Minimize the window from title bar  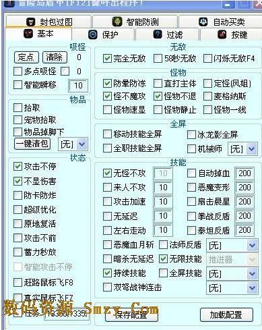pyautogui.click(x=228, y=4)
